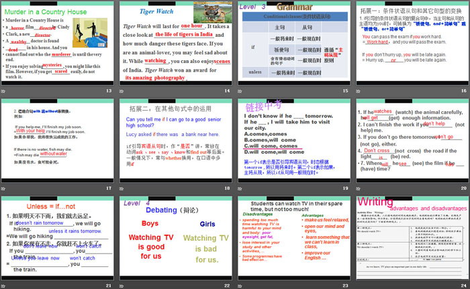Click the animation star icon under slide 22

point(122,286)
